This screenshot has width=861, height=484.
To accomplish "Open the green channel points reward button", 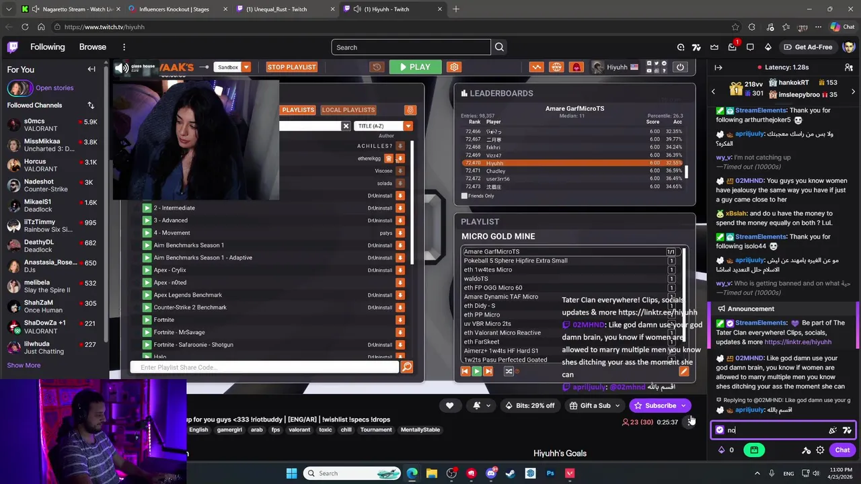I will click(x=754, y=450).
